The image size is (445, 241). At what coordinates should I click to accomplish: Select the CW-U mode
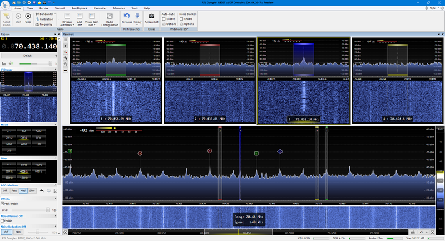[x=9, y=137]
